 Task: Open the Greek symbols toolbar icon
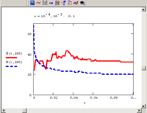[76, 3]
